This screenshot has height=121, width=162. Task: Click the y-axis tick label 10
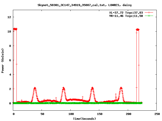coord(9,32)
